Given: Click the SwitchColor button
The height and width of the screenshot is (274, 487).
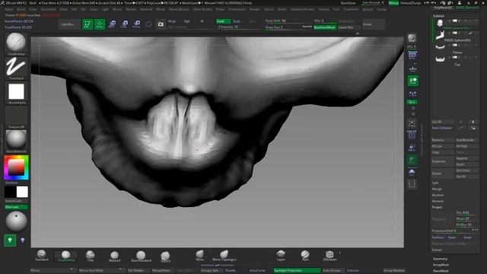Looking at the screenshot, I should pyautogui.click(x=16, y=201).
